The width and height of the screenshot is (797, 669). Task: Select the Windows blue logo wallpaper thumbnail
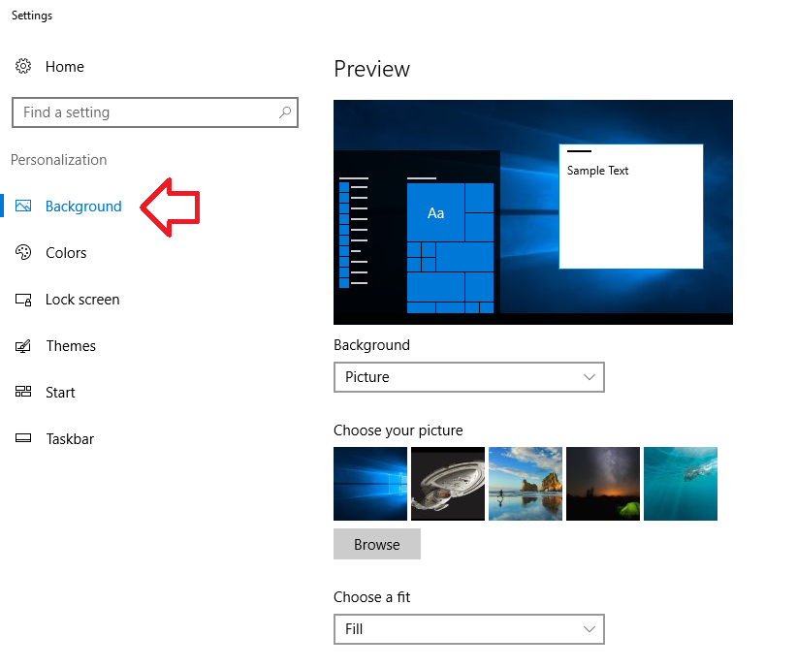(370, 484)
